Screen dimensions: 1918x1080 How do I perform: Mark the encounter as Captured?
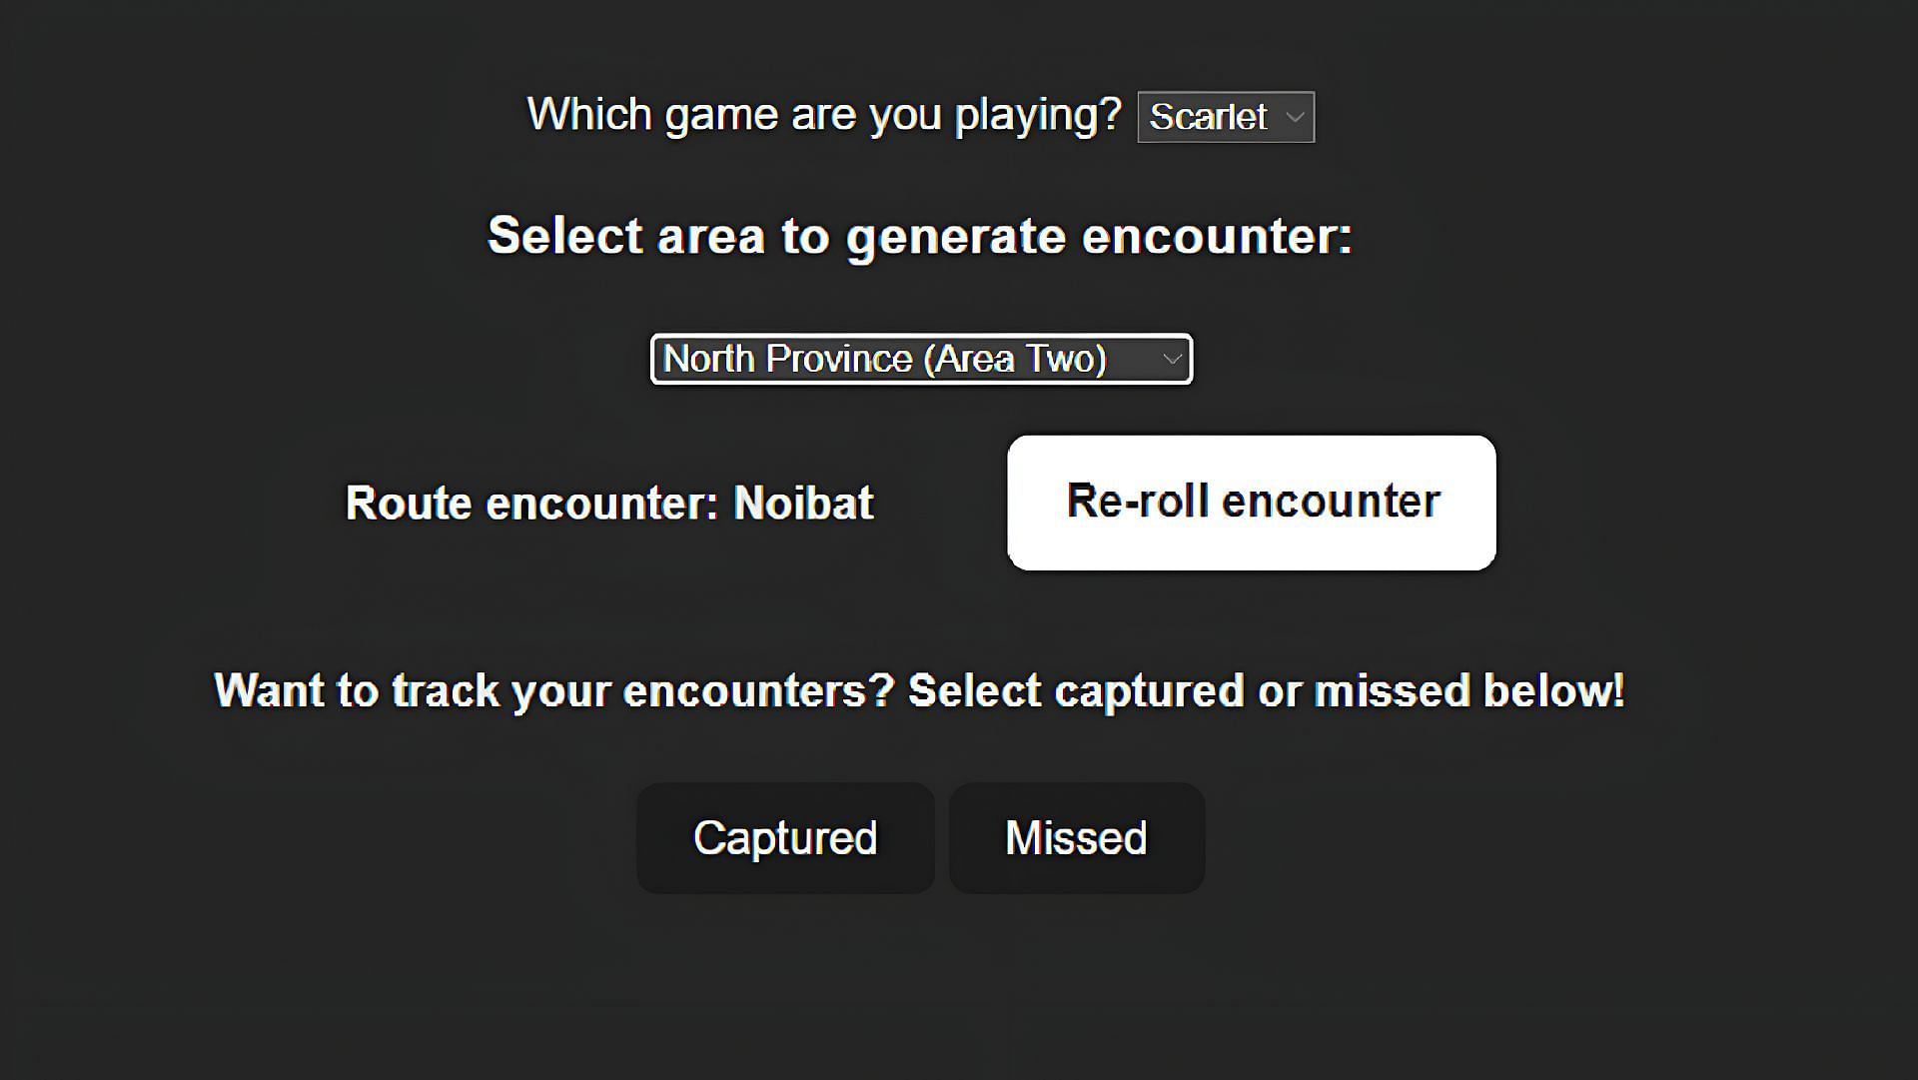pos(785,837)
